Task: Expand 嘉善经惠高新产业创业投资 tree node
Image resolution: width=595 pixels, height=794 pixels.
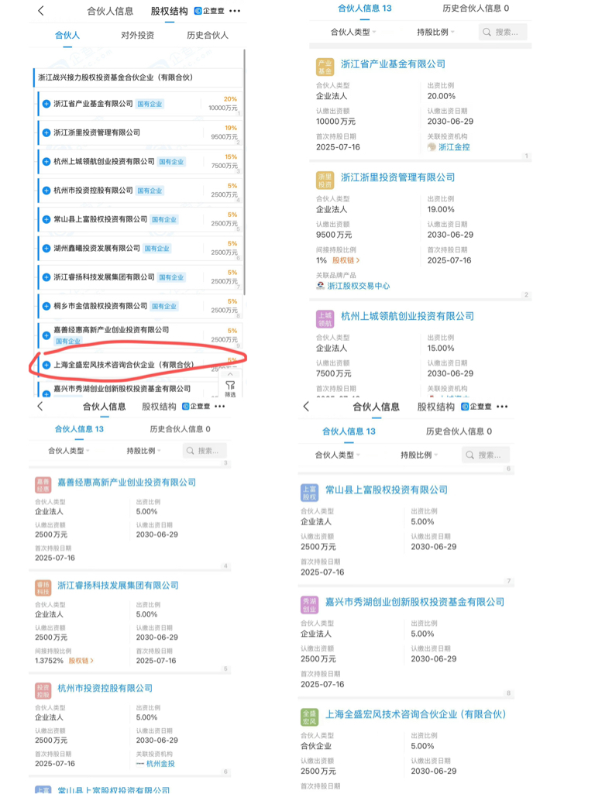Action: click(46, 335)
